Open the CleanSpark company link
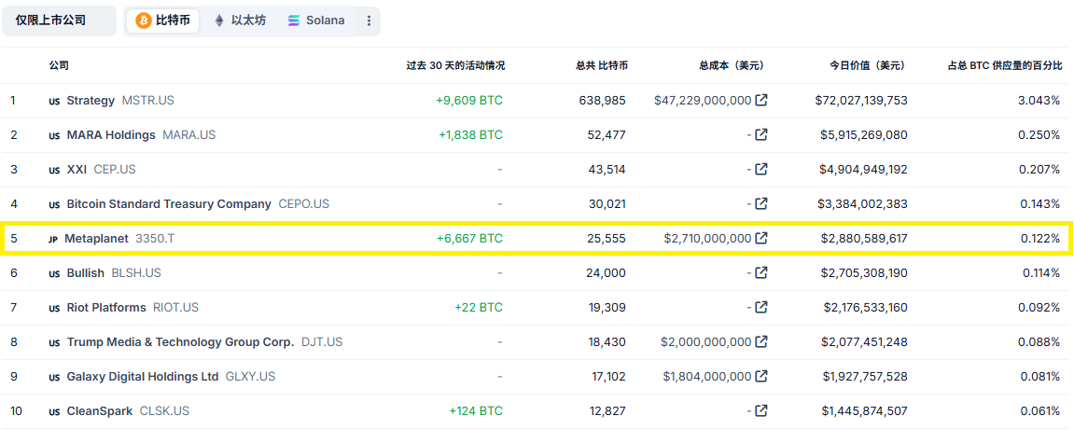Image resolution: width=1074 pixels, height=430 pixels. [99, 410]
